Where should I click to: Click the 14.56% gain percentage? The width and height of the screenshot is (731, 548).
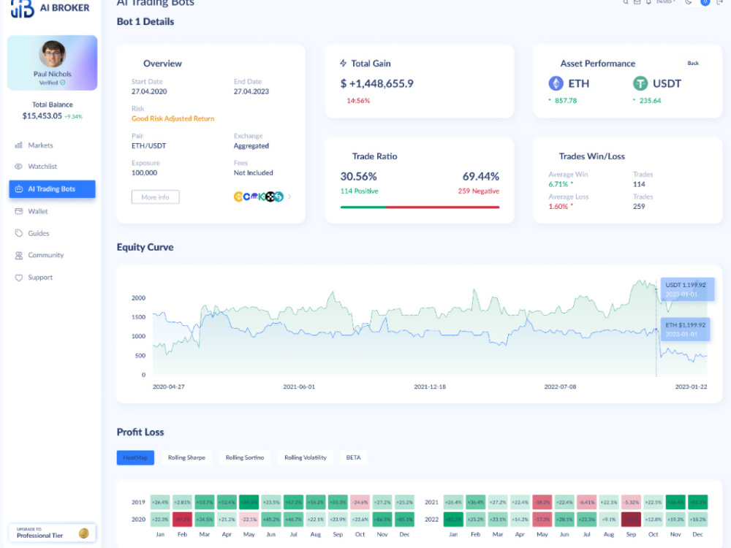tap(358, 101)
